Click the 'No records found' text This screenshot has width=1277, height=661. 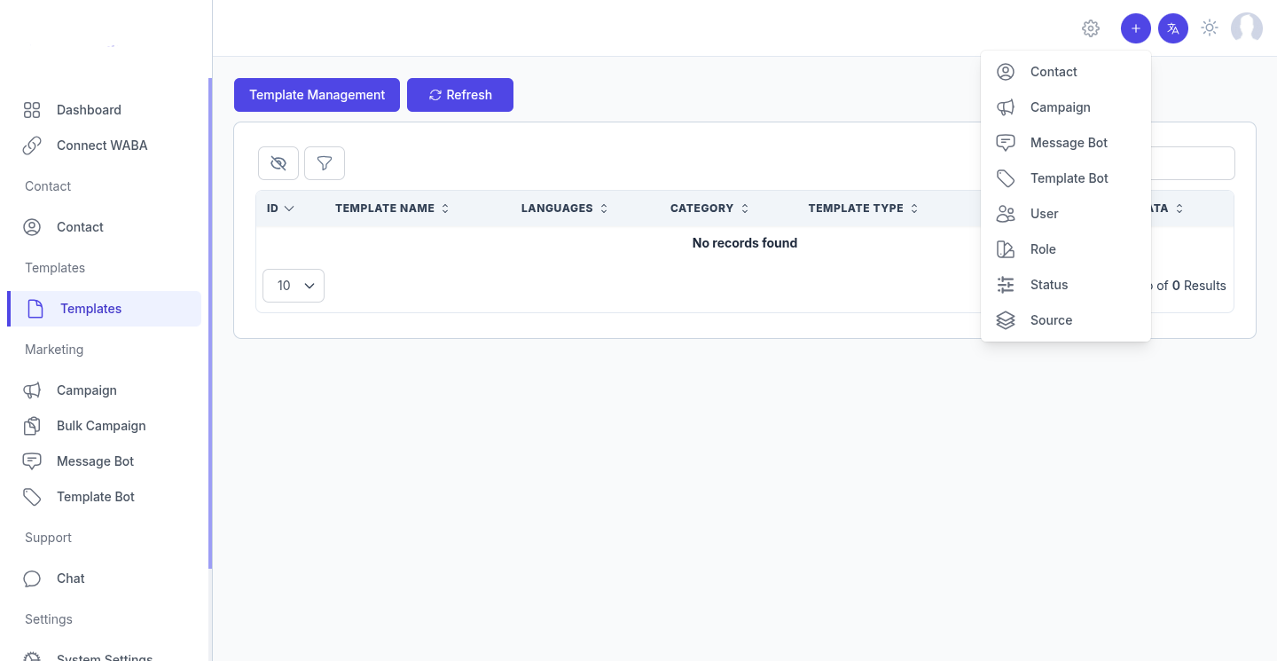click(745, 243)
